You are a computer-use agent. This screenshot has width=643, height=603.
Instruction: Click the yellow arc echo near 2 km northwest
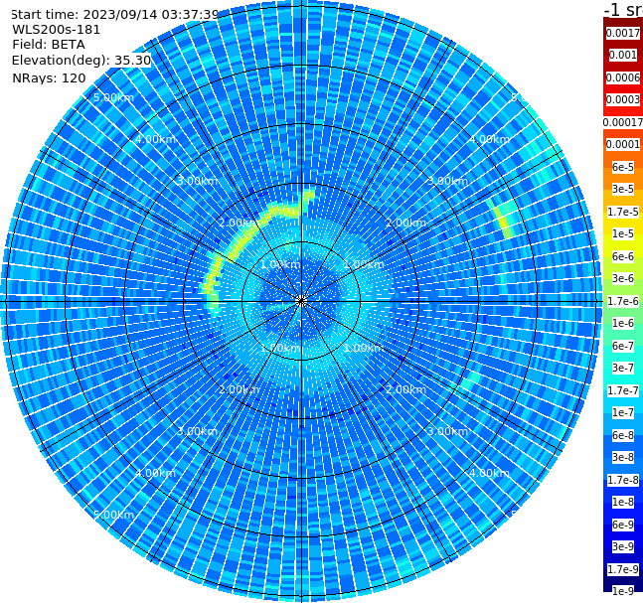pyautogui.click(x=241, y=241)
